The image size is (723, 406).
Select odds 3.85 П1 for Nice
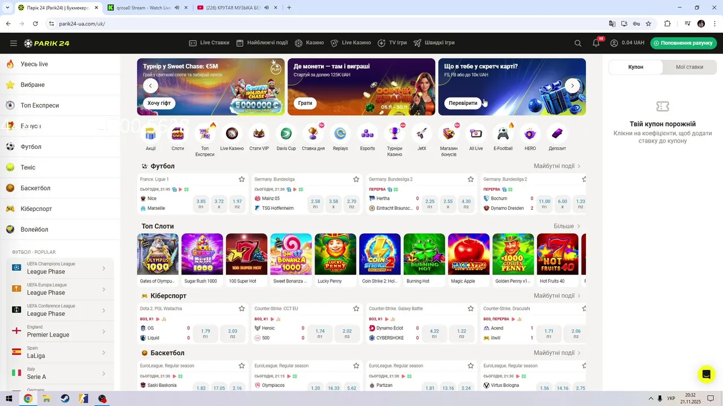pyautogui.click(x=201, y=204)
